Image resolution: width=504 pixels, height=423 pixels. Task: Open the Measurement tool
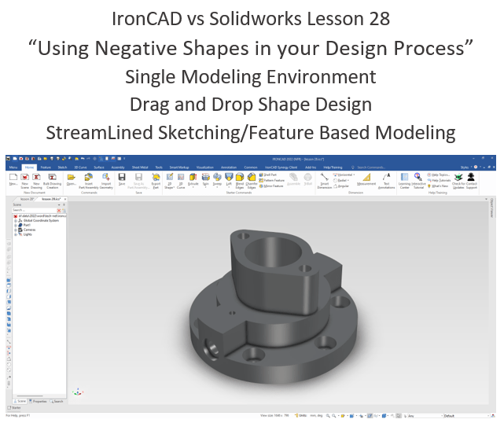click(x=366, y=179)
